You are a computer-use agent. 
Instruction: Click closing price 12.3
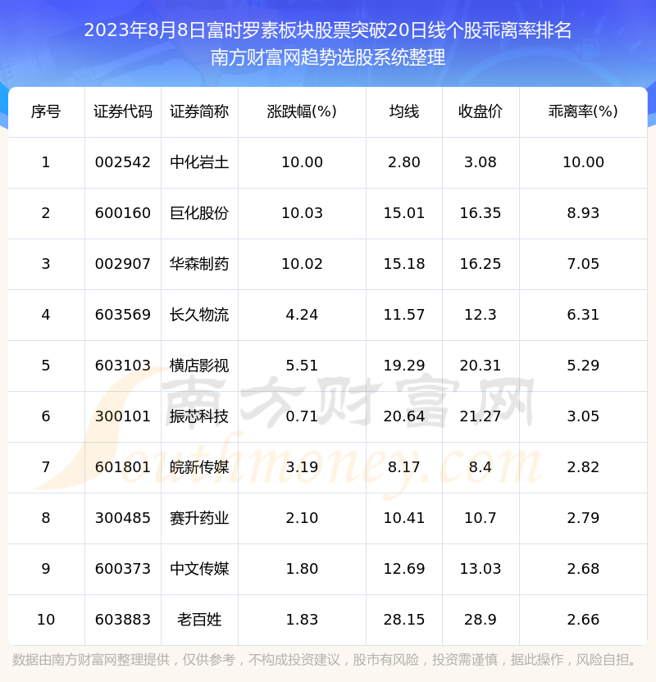(x=481, y=315)
